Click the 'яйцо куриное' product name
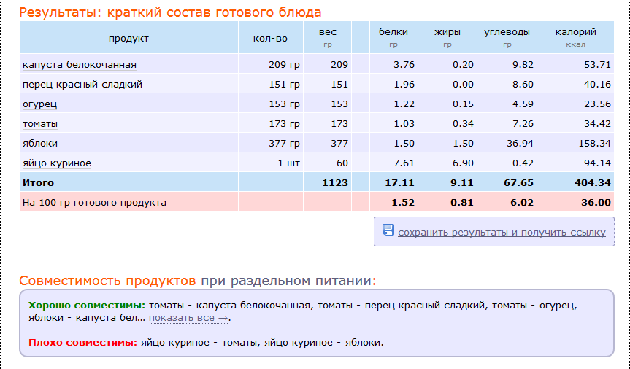 (x=57, y=163)
